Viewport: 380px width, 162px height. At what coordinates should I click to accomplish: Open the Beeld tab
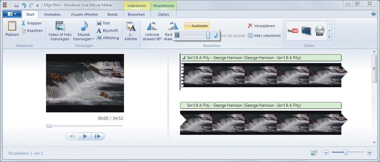[x=113, y=14]
